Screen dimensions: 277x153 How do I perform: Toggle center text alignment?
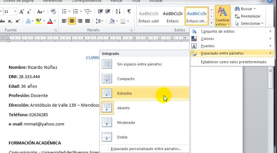pos(72,21)
